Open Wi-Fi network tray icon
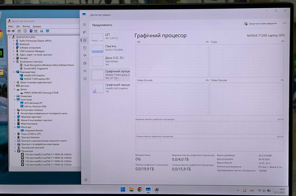The image size is (296, 196). point(259,191)
